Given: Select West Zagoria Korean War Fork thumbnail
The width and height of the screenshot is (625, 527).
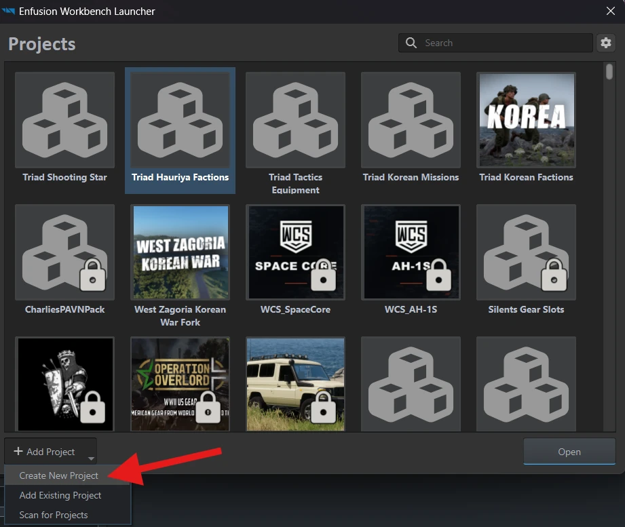Looking at the screenshot, I should (180, 252).
